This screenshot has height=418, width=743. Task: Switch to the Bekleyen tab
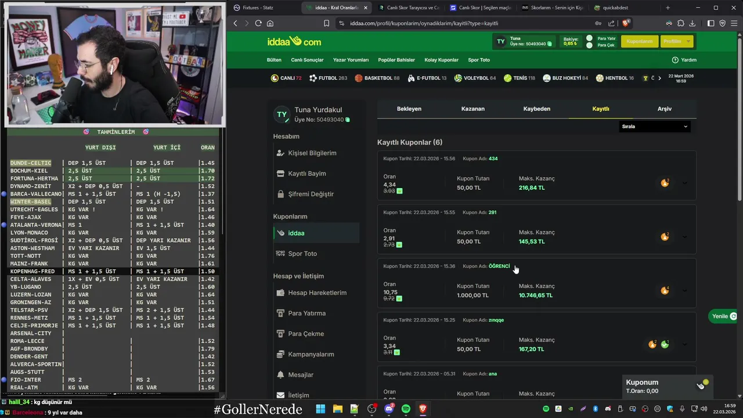[x=409, y=109]
